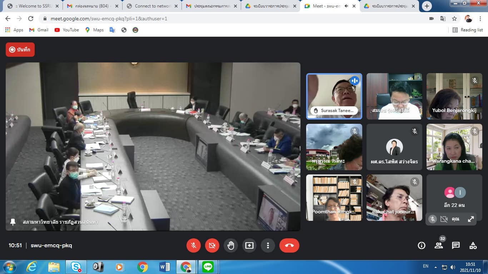Screen dimensions: 488x274
Task: Open the Reading list panel
Action: 468,30
